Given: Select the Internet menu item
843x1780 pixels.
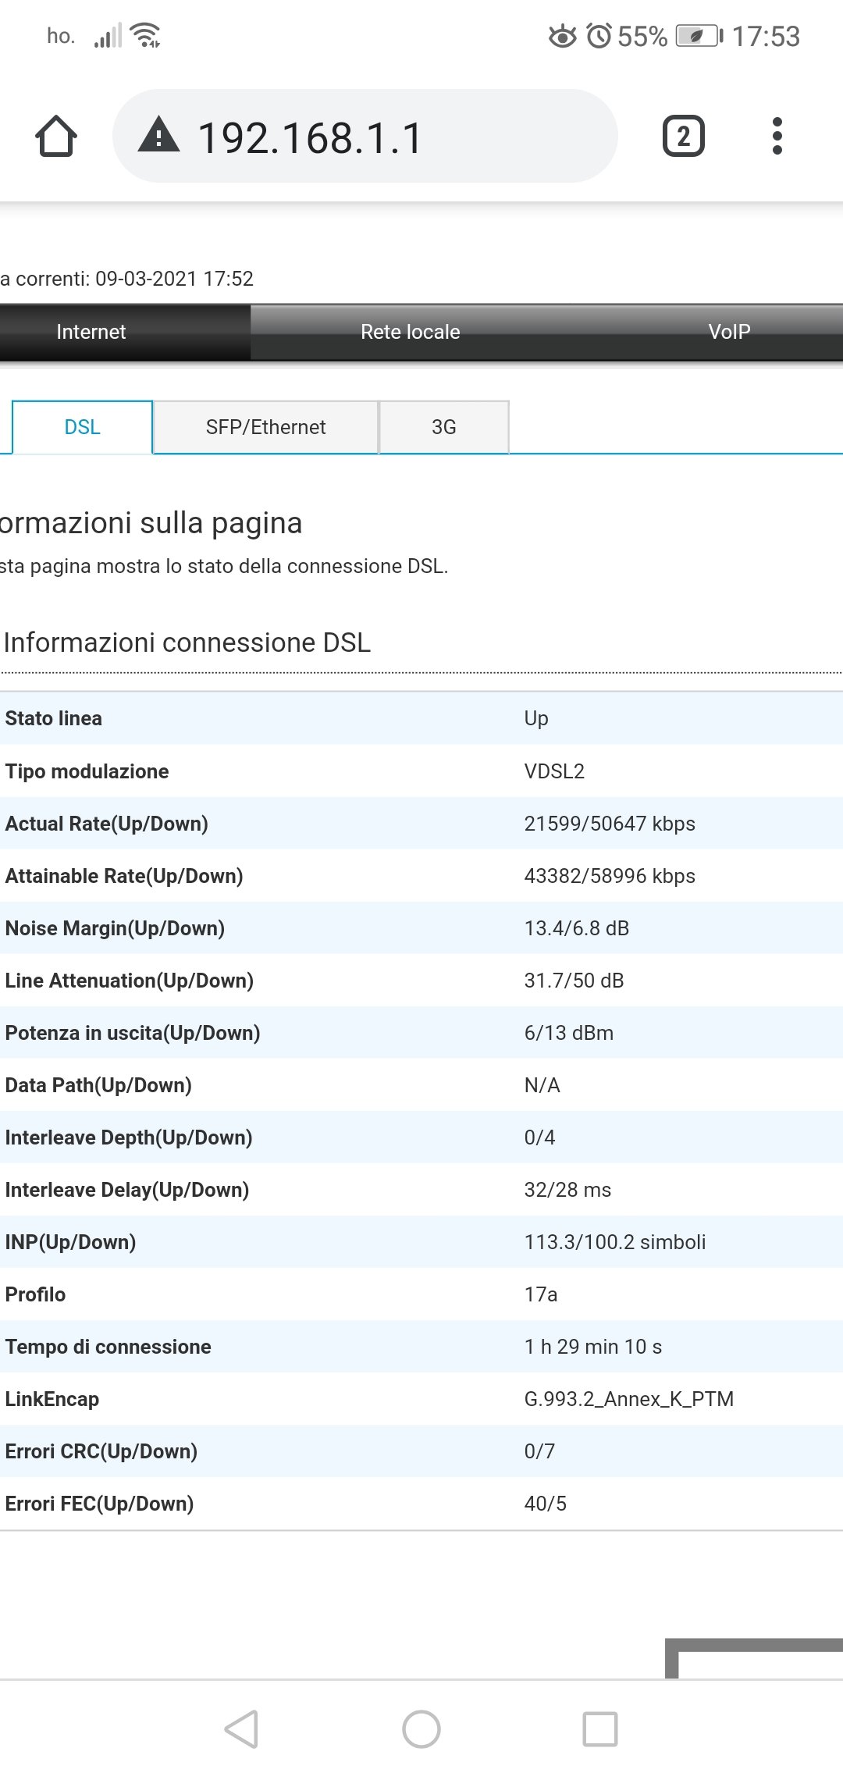Looking at the screenshot, I should pos(91,332).
